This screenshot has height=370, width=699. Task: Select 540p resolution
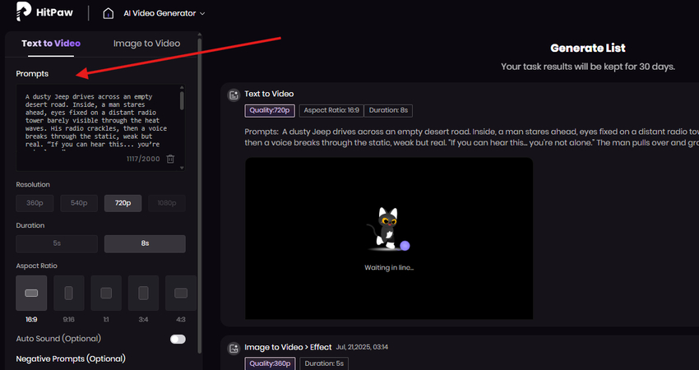79,203
